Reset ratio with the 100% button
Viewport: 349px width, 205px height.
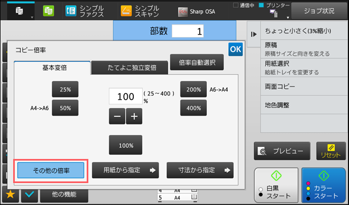point(126,145)
